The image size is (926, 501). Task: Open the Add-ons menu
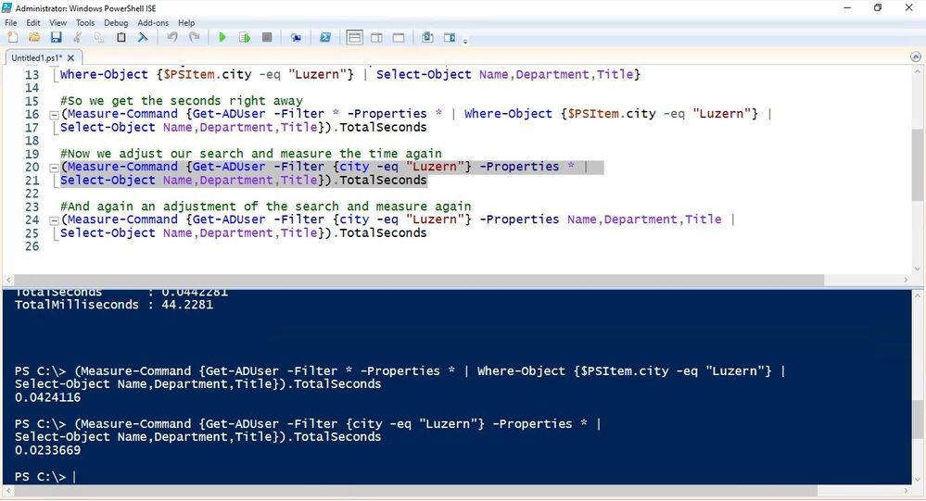tap(153, 22)
